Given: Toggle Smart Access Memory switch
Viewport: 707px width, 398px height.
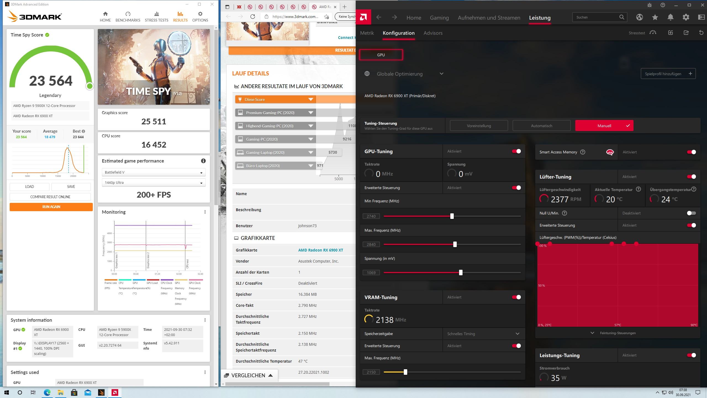Looking at the screenshot, I should (x=691, y=152).
